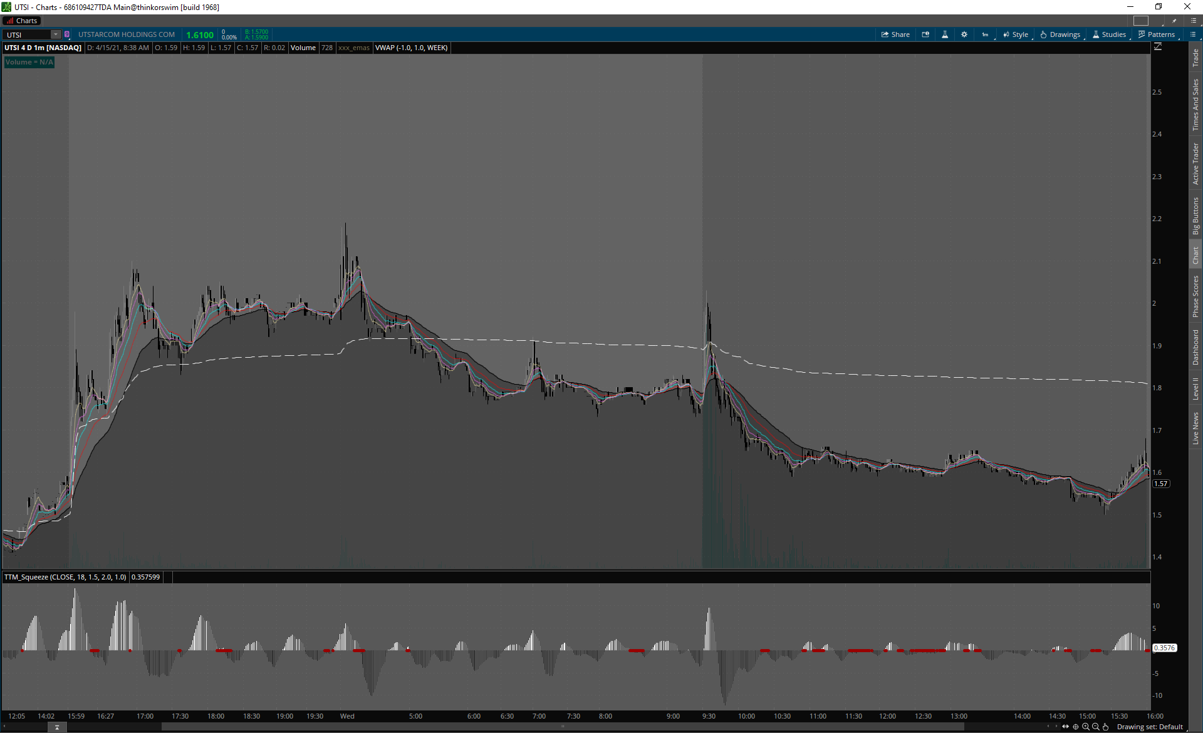Click the crosshair target icon

click(1076, 727)
